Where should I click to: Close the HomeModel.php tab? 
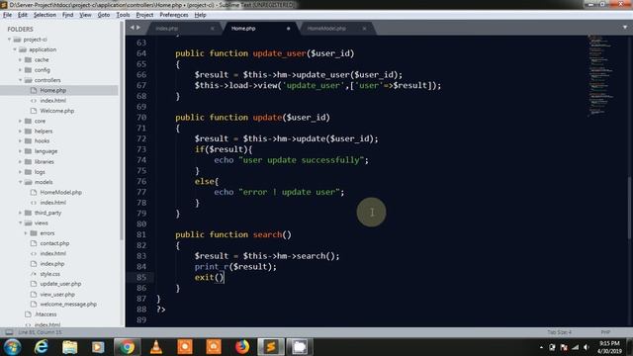pyautogui.click(x=364, y=29)
